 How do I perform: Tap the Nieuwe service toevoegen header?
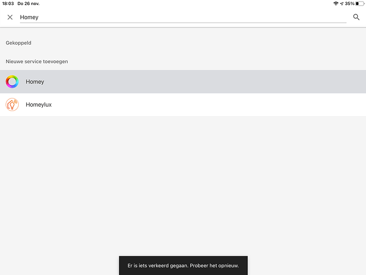[37, 62]
